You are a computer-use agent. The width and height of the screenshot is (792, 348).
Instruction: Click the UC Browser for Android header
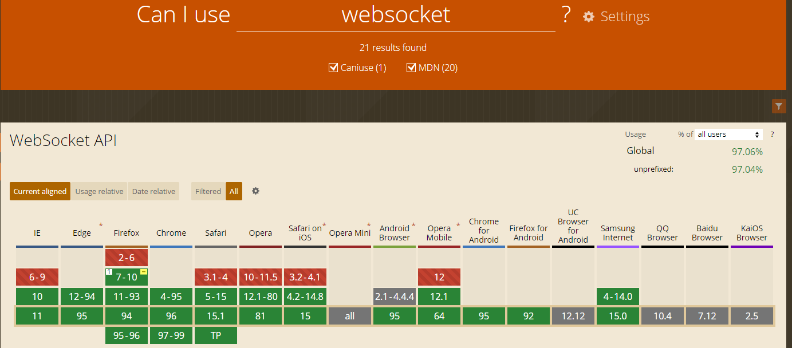tap(573, 226)
